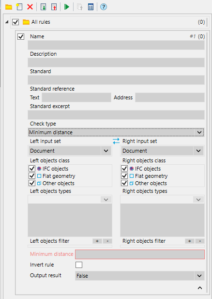212x299 pixels.
Task: Open the blue table report icon
Action: (91, 7)
